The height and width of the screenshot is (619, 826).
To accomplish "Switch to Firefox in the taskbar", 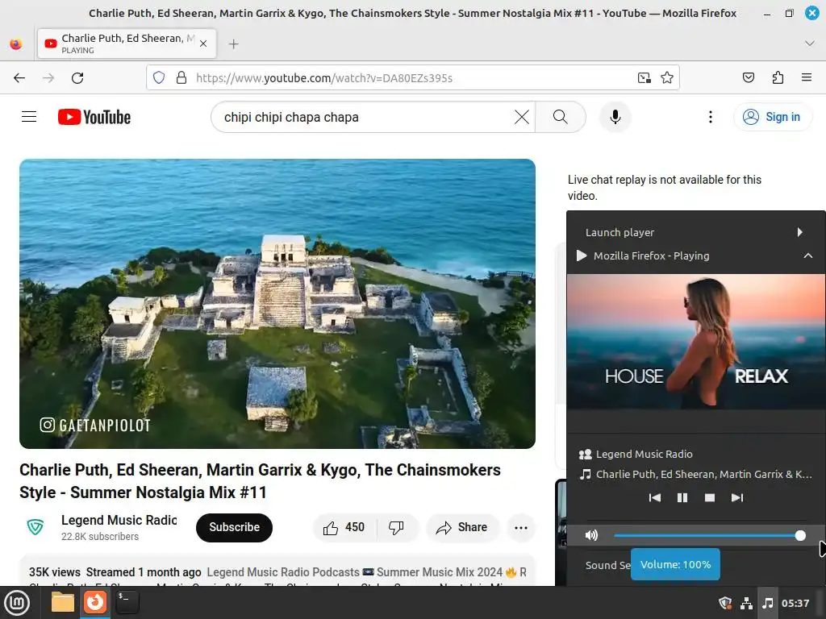I will coord(95,602).
